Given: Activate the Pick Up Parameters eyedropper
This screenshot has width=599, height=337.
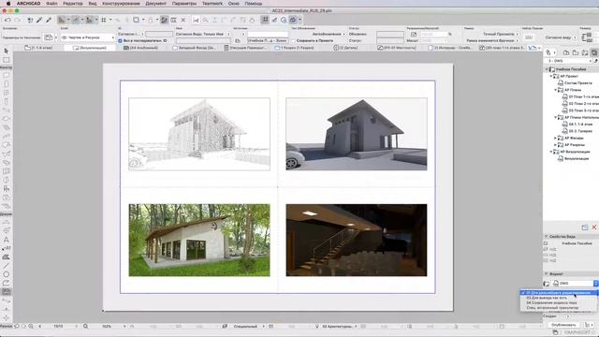Looking at the screenshot, I should [x=39, y=20].
